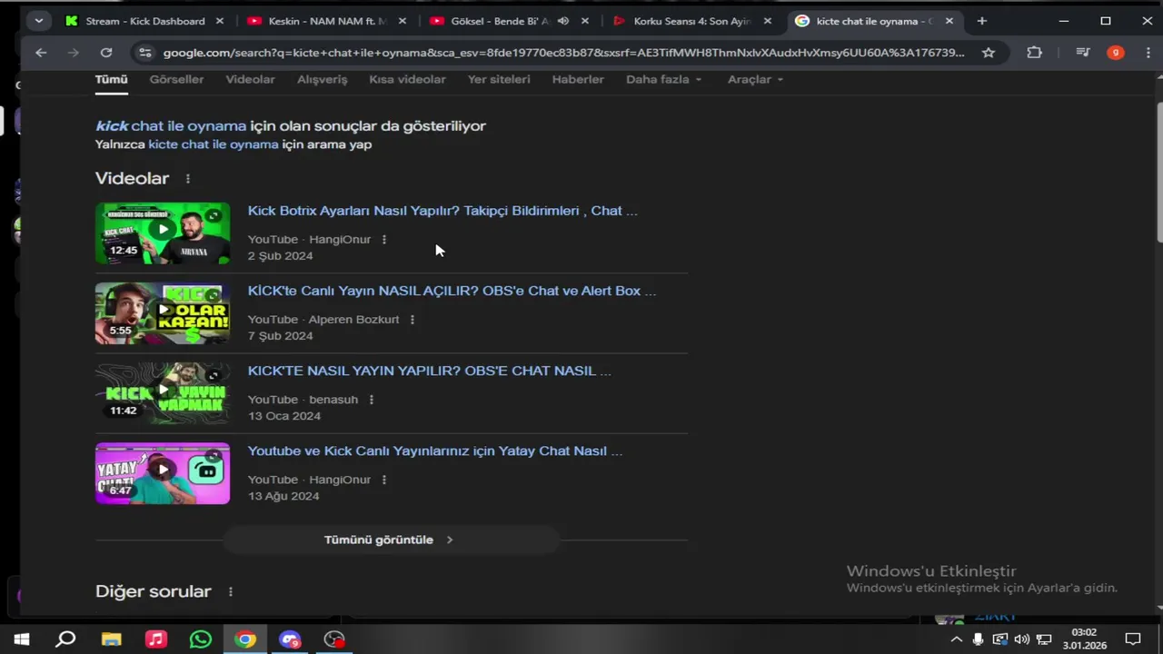Open site information icon in address bar
1163x654 pixels.
(x=144, y=53)
